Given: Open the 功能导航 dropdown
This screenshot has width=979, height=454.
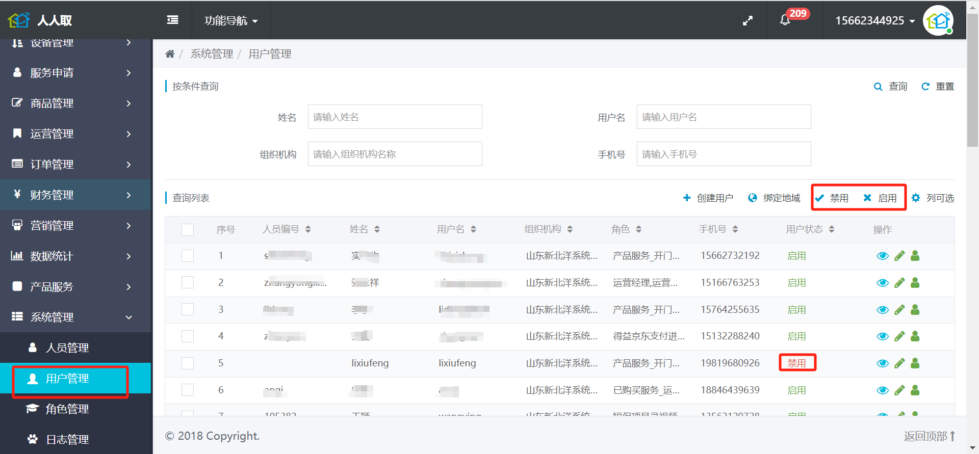Looking at the screenshot, I should (231, 20).
